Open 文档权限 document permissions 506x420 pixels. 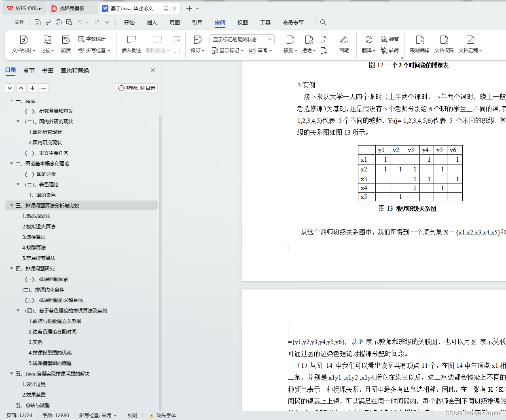pyautogui.click(x=444, y=44)
